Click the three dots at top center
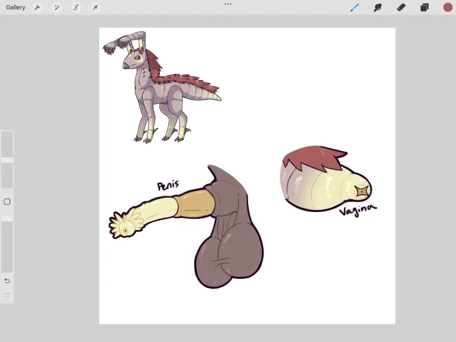This screenshot has height=342, width=456. [228, 4]
